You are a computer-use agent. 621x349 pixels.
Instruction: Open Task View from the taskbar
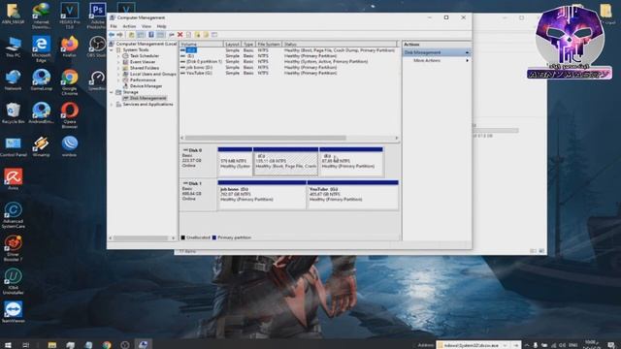tap(26, 345)
